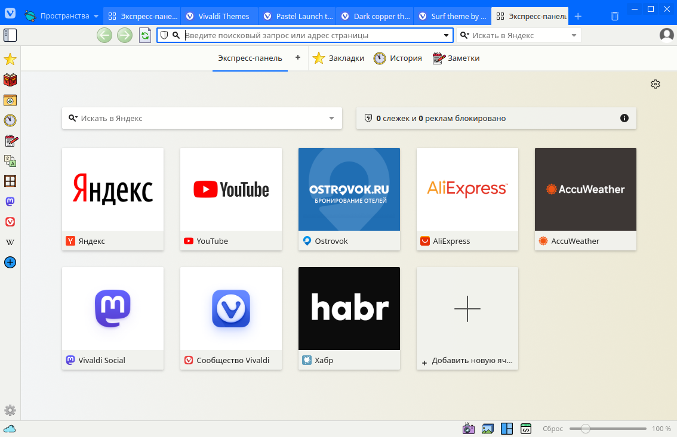Open page actions icon in status bar

pyautogui.click(x=526, y=429)
